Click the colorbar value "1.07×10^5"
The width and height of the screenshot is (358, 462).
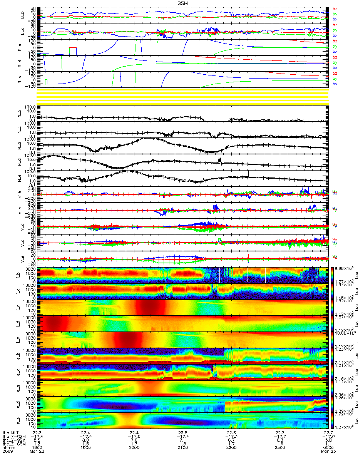[x=343, y=427]
